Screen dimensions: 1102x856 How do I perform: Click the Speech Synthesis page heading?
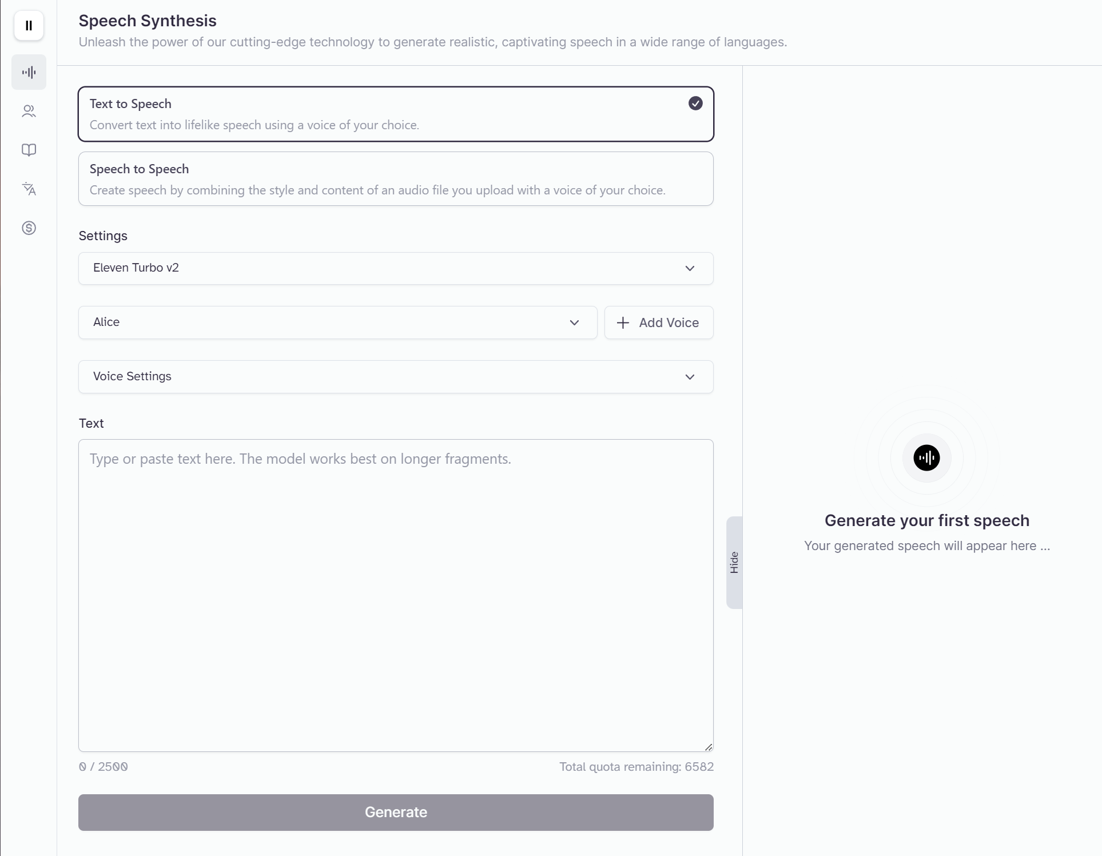click(x=148, y=21)
